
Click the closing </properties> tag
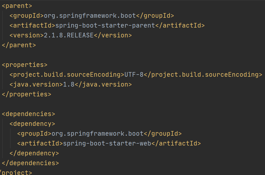coord(27,94)
